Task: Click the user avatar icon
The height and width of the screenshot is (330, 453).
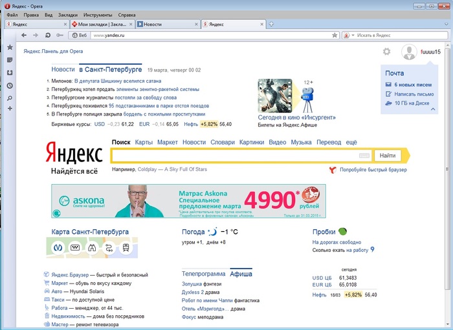Action: tap(409, 52)
